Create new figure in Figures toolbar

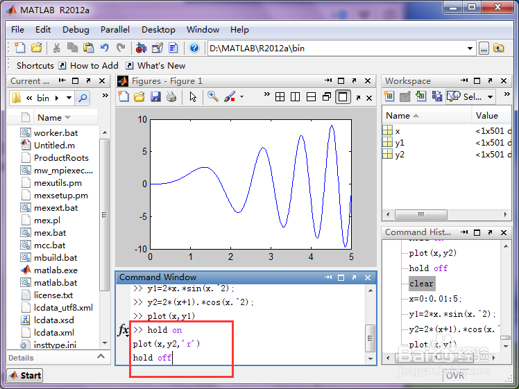124,96
